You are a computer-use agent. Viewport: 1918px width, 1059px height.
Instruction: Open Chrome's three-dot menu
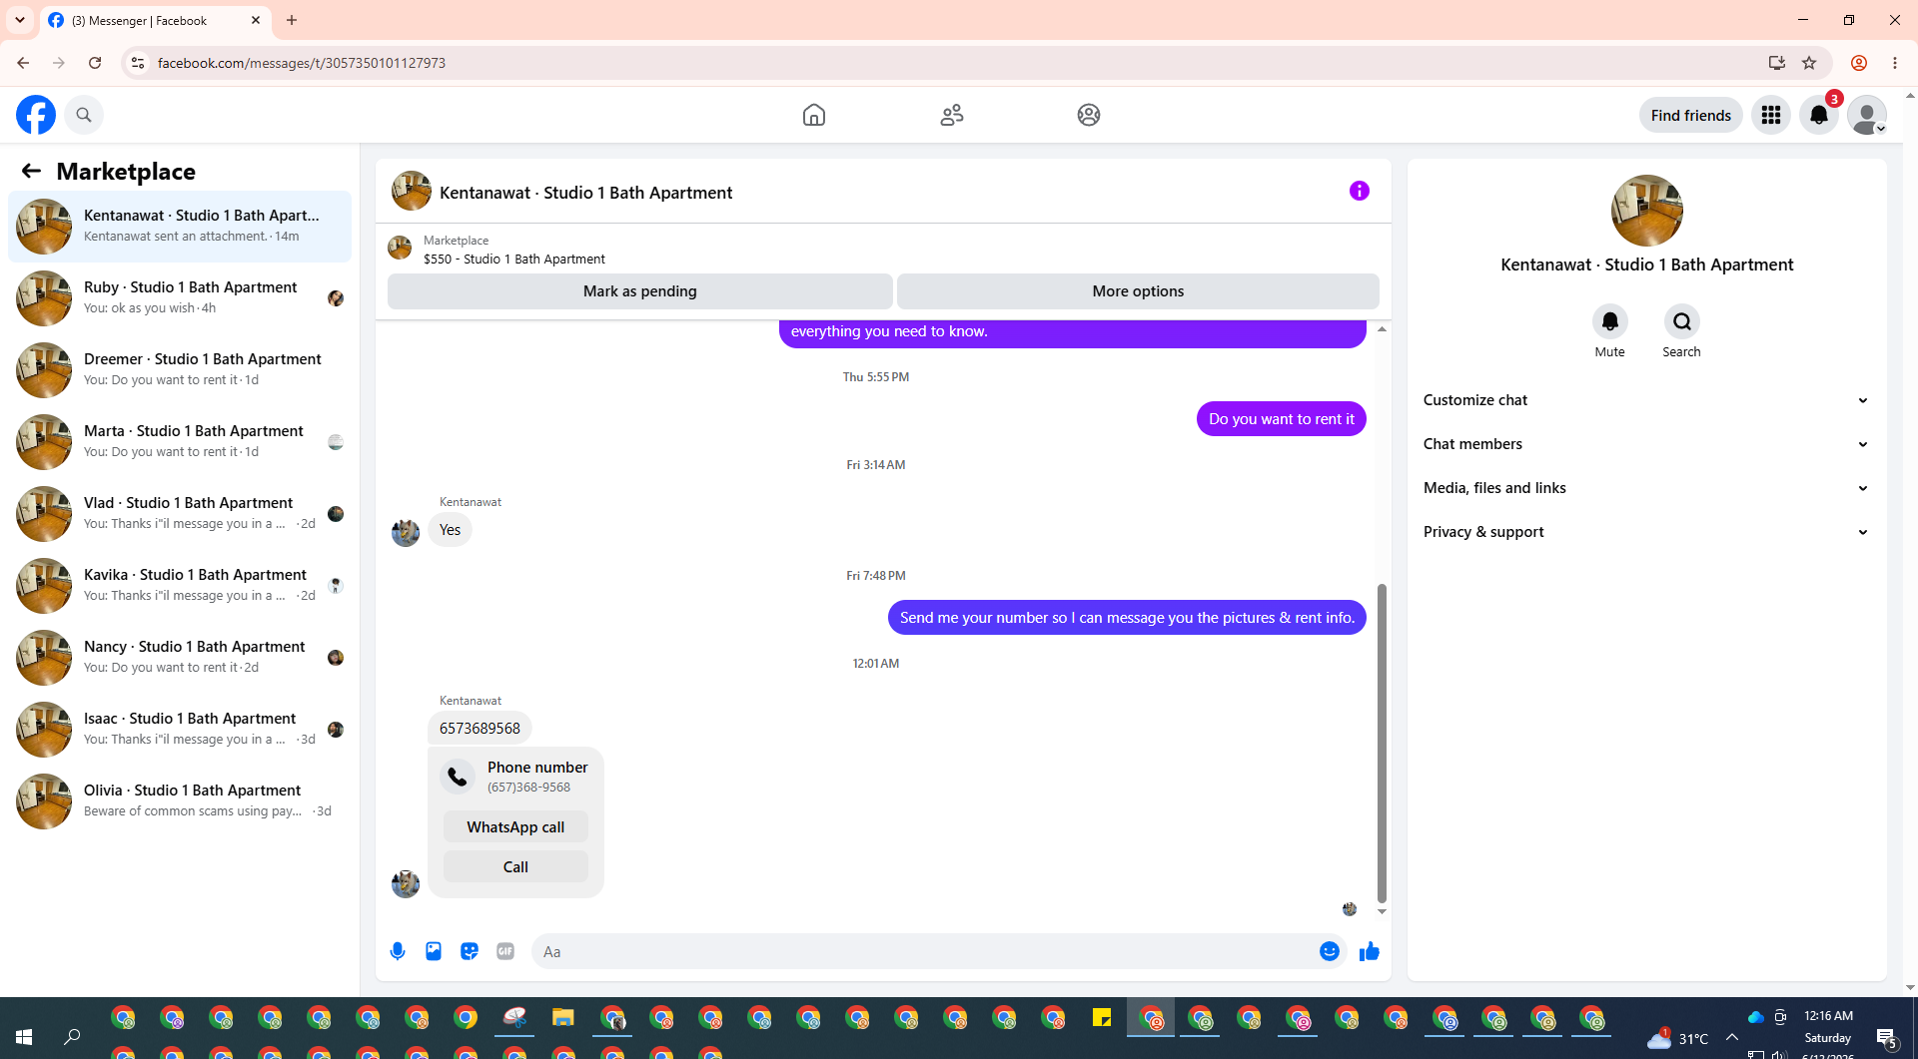point(1895,63)
